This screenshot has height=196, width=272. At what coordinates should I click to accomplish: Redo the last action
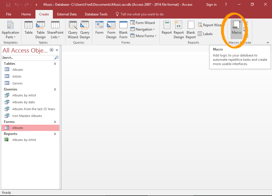(x=26, y=5)
